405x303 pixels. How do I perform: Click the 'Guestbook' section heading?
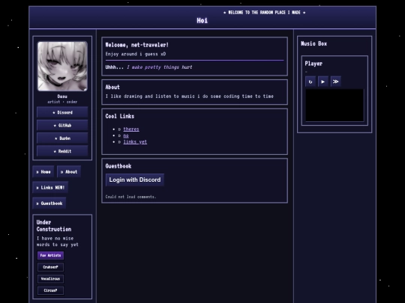pyautogui.click(x=118, y=166)
